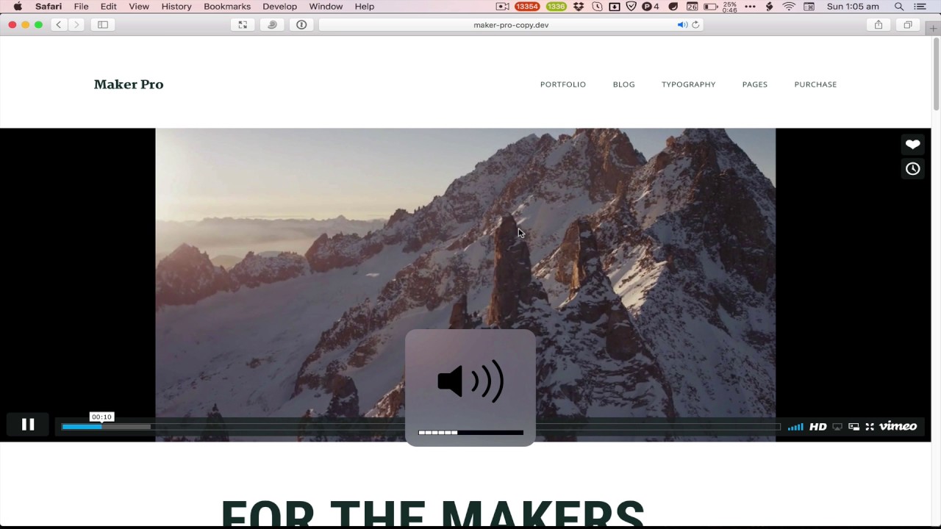Screen dimensions: 941x529
Task: Open Notification Center list icon
Action: click(920, 7)
